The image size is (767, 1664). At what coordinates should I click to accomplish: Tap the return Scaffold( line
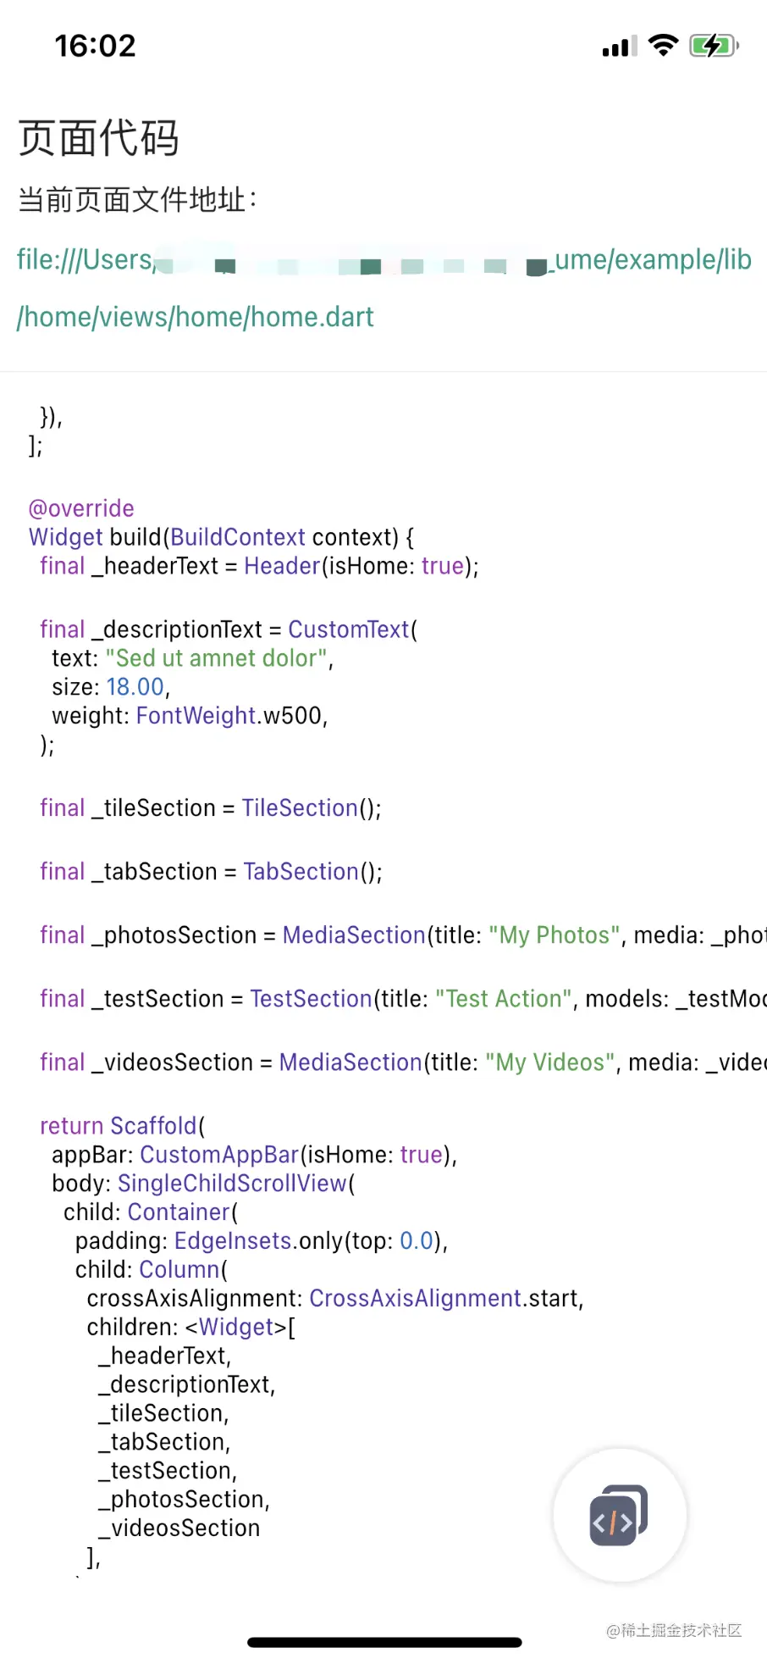(123, 1126)
